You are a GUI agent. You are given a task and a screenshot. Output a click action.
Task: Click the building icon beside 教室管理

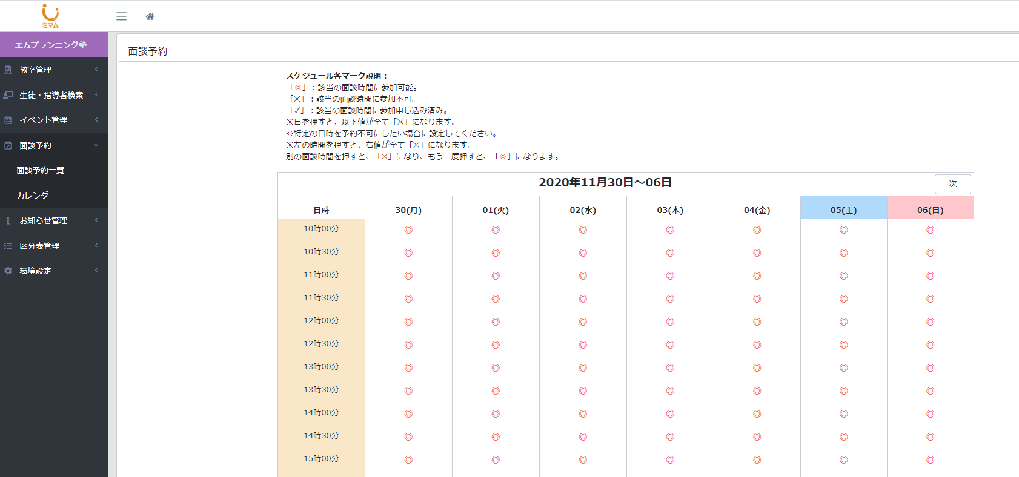click(8, 70)
